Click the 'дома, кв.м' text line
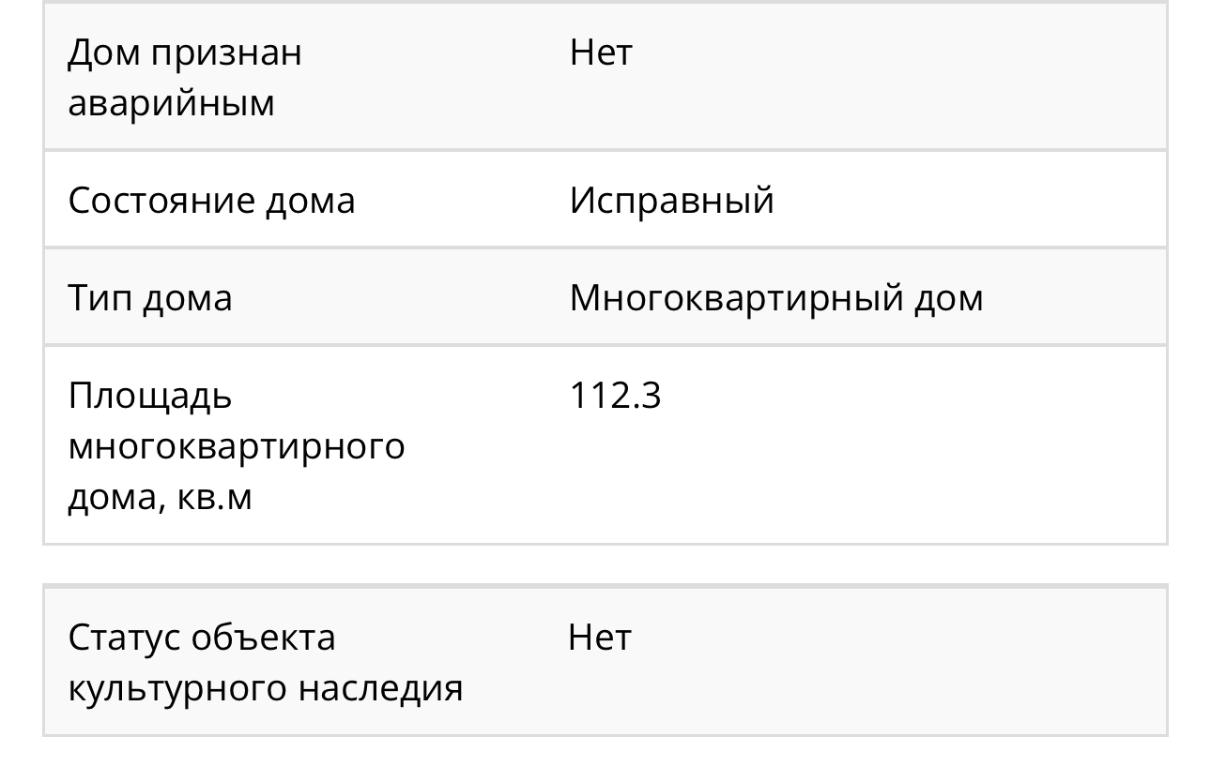This screenshot has width=1211, height=766. click(160, 497)
